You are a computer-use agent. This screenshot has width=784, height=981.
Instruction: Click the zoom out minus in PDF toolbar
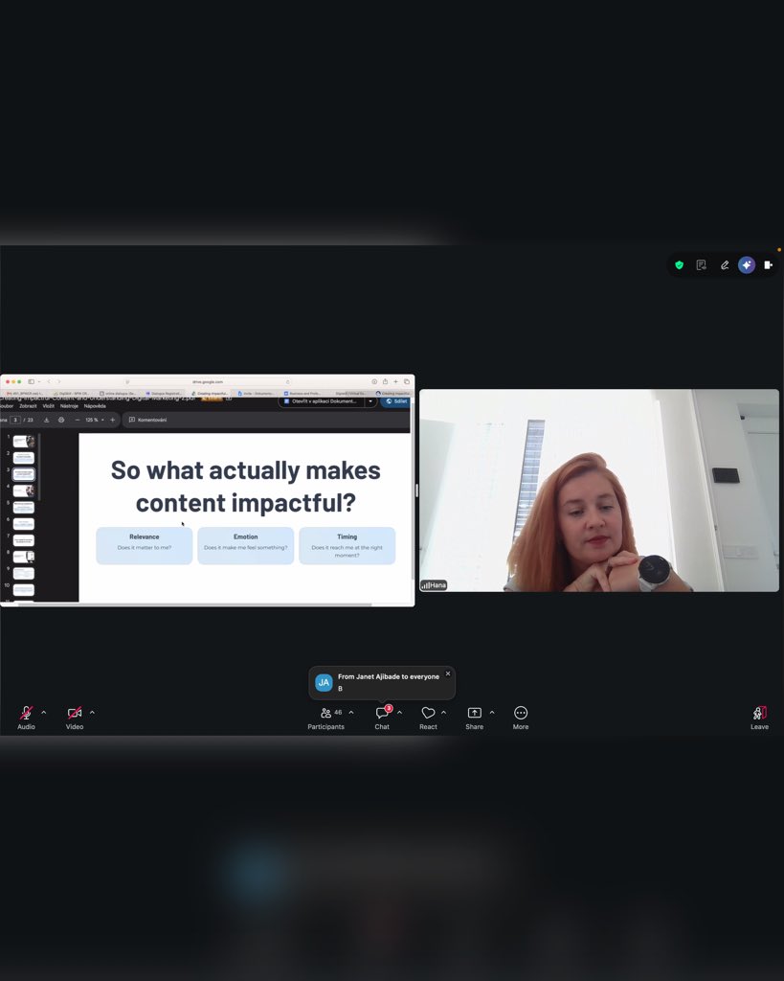coord(78,420)
